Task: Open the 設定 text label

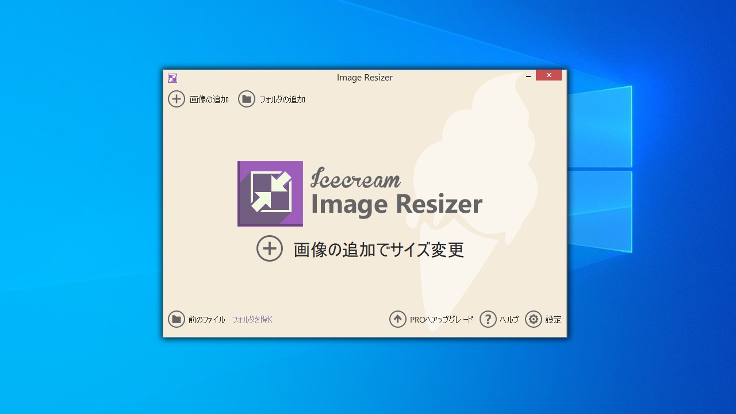Action: pyautogui.click(x=553, y=320)
